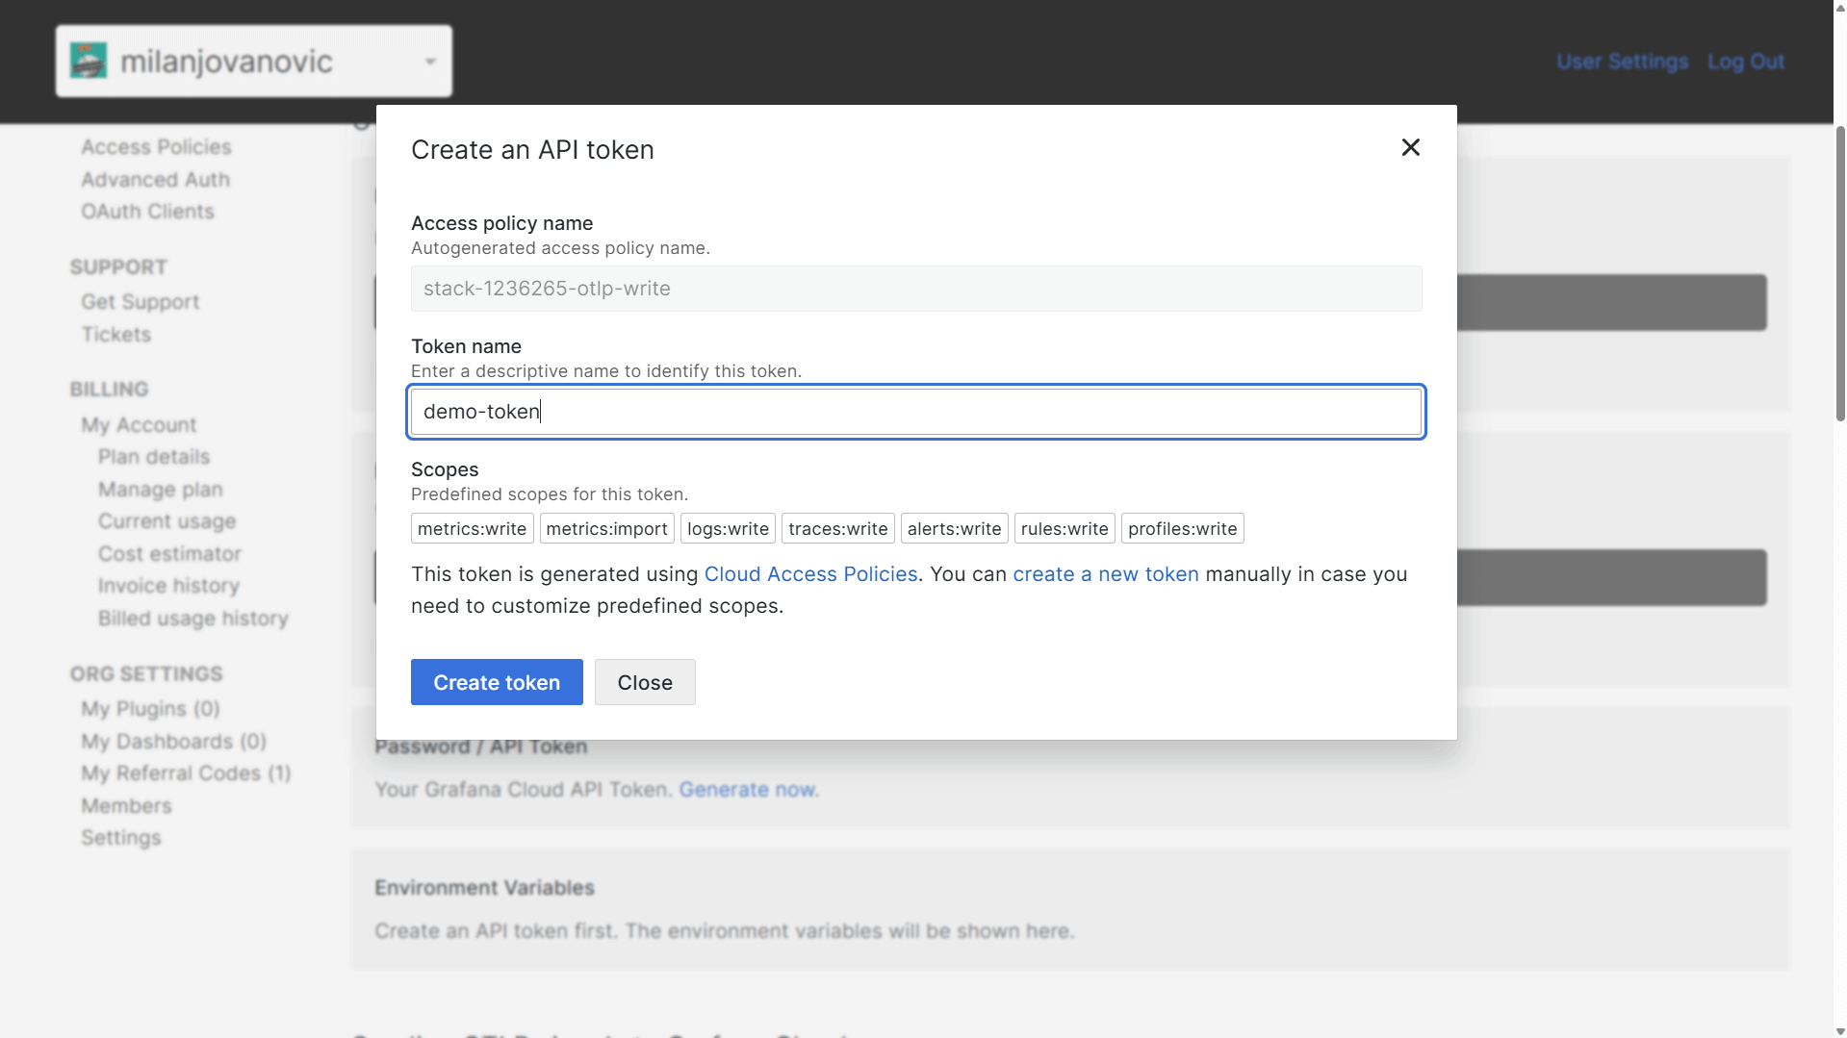Screen dimensions: 1847x1038
Task: Select the logs:write scope chip
Action: (728, 528)
